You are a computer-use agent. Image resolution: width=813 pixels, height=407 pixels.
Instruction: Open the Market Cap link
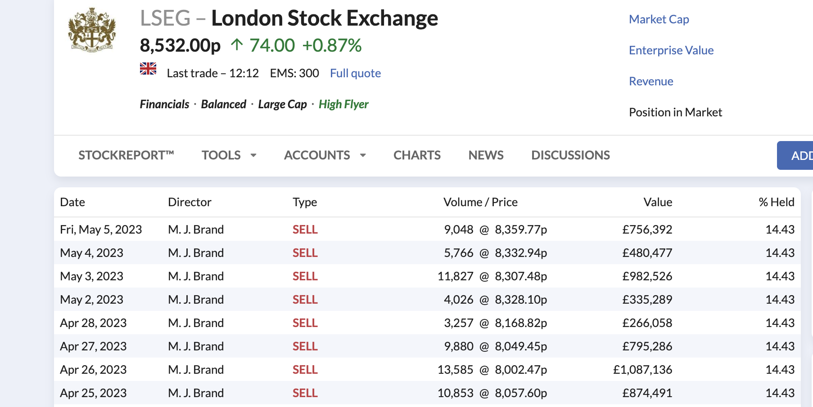pyautogui.click(x=659, y=19)
